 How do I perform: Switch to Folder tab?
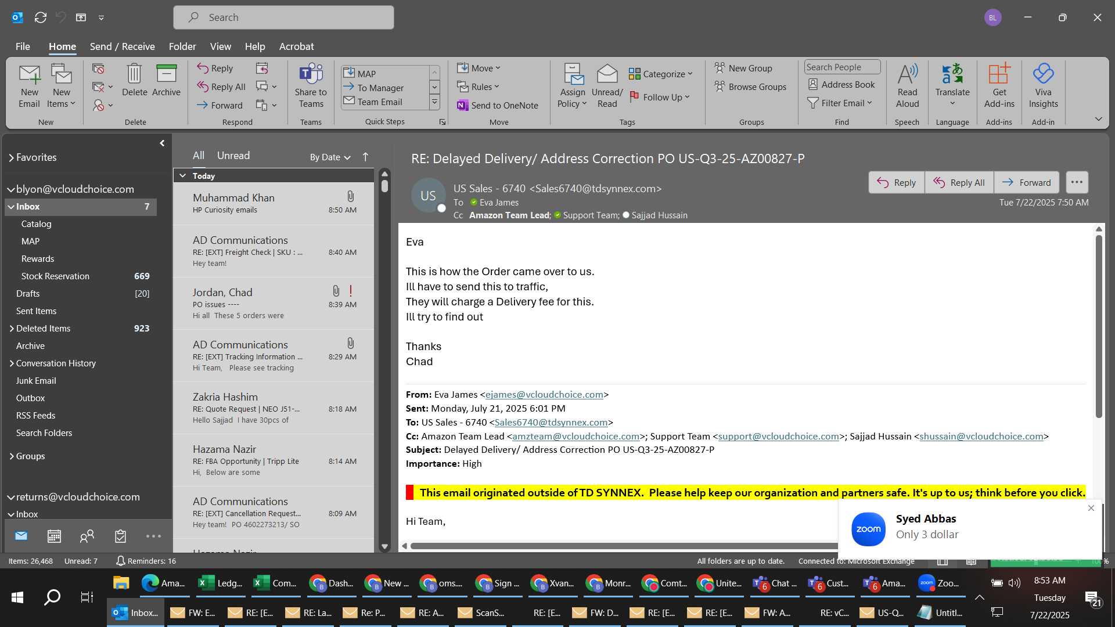click(182, 46)
